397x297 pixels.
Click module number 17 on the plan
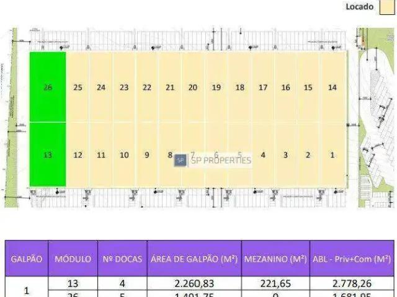pos(263,87)
